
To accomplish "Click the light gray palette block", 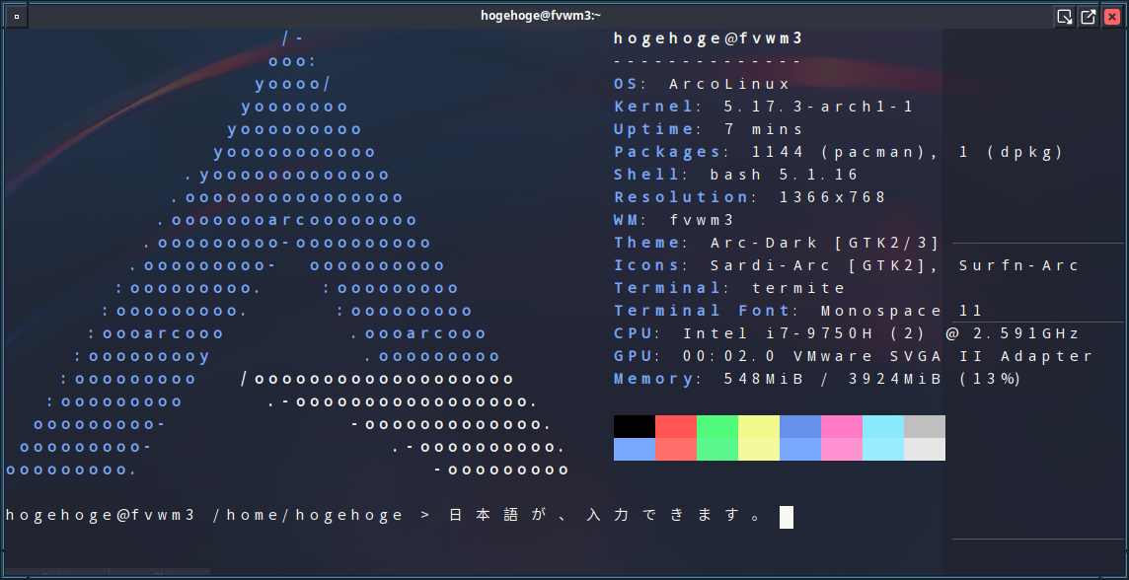I will (925, 427).
